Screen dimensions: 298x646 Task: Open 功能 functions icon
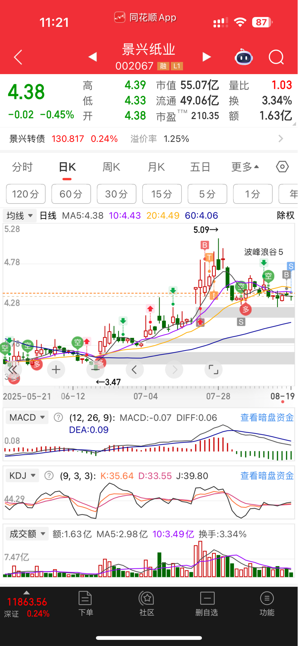pyautogui.click(x=267, y=604)
